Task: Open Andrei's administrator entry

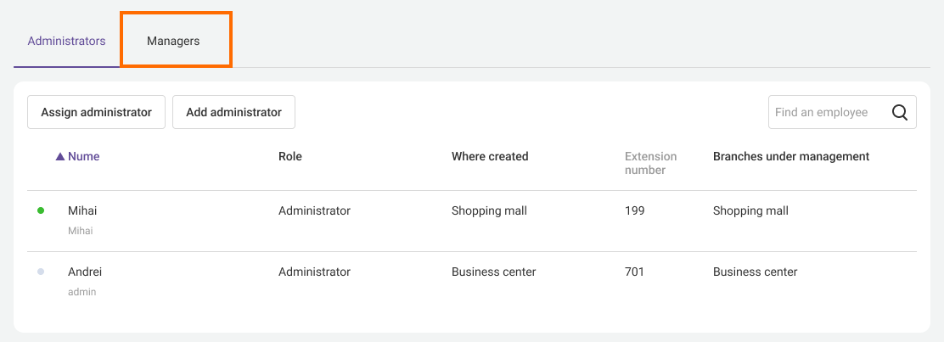Action: [x=85, y=272]
